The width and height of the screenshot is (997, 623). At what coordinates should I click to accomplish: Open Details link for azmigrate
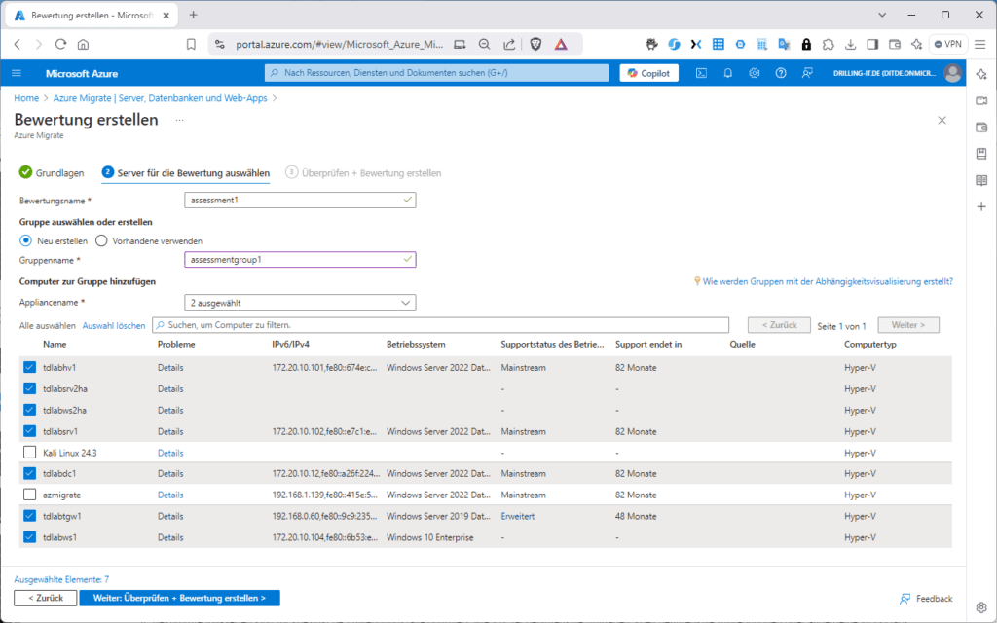click(170, 495)
